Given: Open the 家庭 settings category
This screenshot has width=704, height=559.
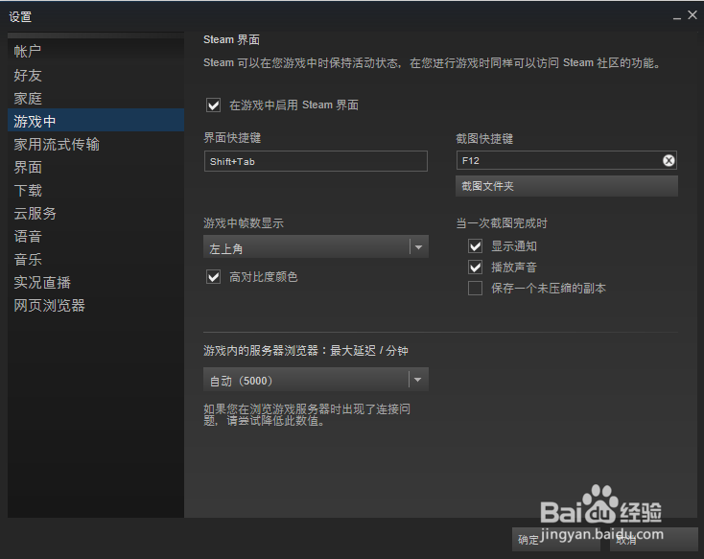Looking at the screenshot, I should [x=96, y=98].
